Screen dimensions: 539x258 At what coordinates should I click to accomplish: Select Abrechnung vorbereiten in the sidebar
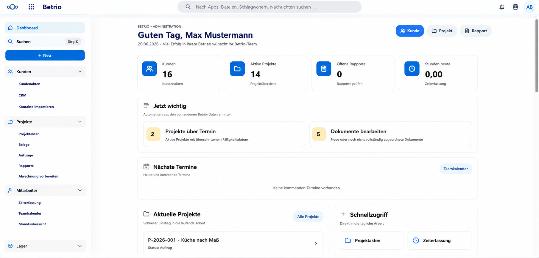[x=38, y=176]
